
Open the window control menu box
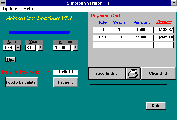[x=3, y=3]
